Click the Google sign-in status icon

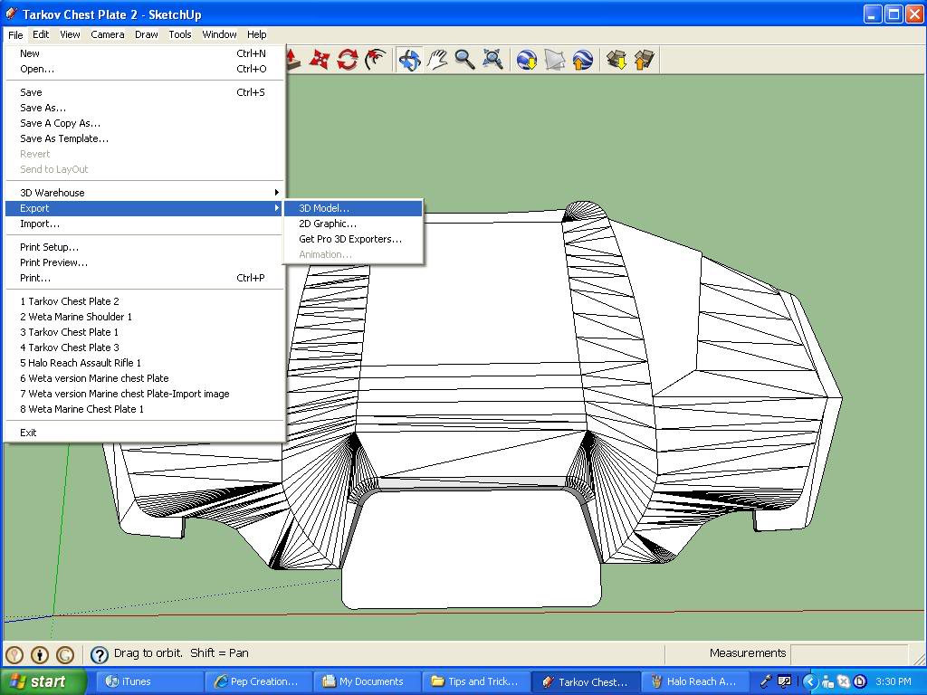pyautogui.click(x=65, y=654)
